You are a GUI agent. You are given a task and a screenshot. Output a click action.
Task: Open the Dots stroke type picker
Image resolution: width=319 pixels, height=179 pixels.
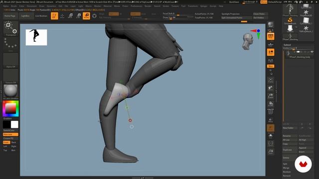click(x=11, y=45)
